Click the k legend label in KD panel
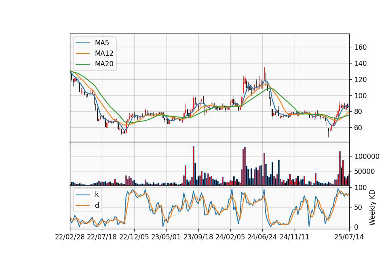388x279 pixels. click(97, 194)
